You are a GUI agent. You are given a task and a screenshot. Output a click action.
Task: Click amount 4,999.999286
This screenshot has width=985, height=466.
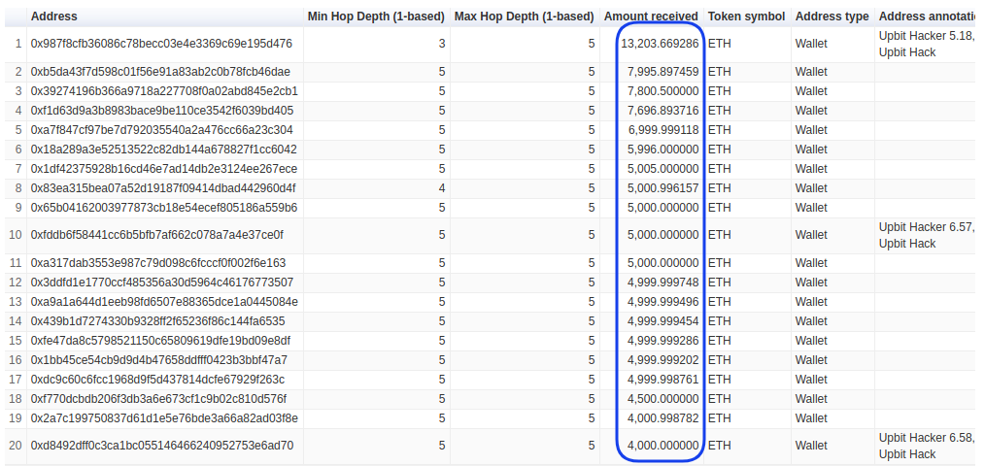662,341
